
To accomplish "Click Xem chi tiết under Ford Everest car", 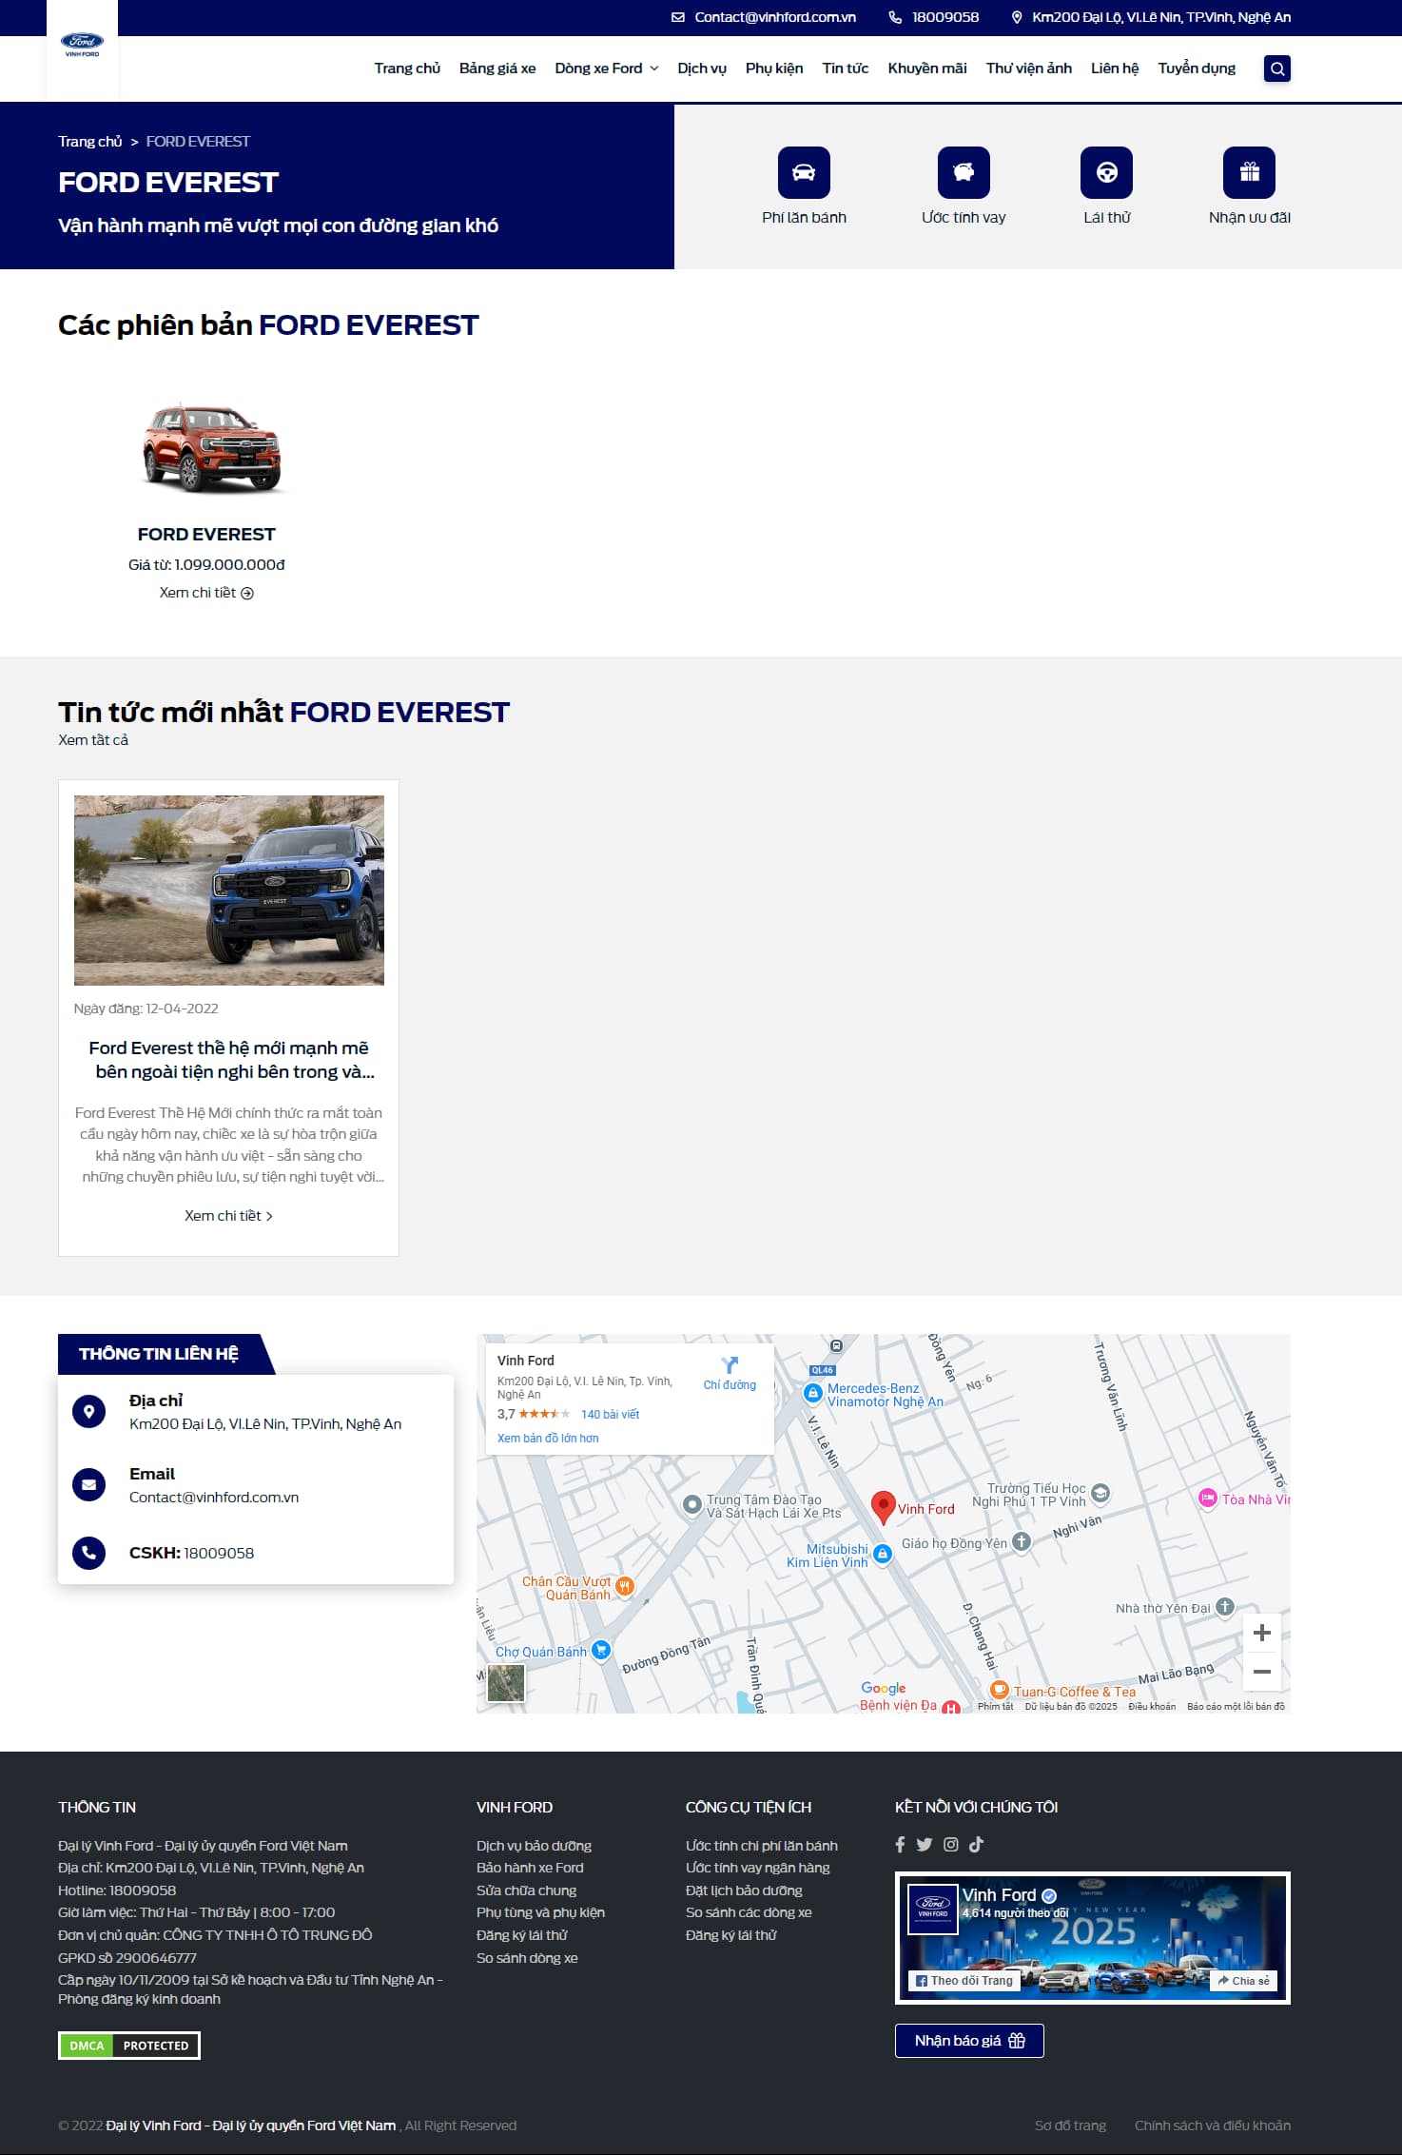I will [206, 593].
